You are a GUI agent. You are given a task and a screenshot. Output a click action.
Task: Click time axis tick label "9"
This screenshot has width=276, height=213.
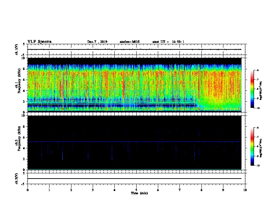[x=223, y=190]
